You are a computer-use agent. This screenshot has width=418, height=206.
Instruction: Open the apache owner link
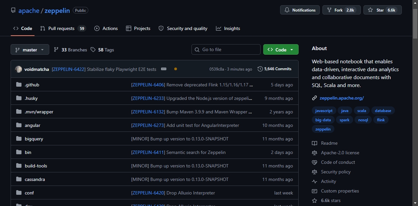point(29,11)
